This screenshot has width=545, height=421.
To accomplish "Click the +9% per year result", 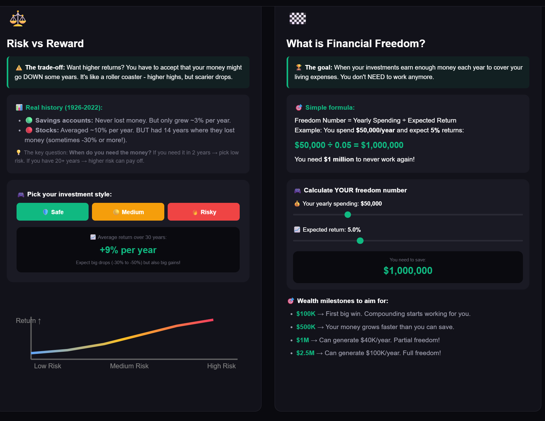I will [128, 250].
